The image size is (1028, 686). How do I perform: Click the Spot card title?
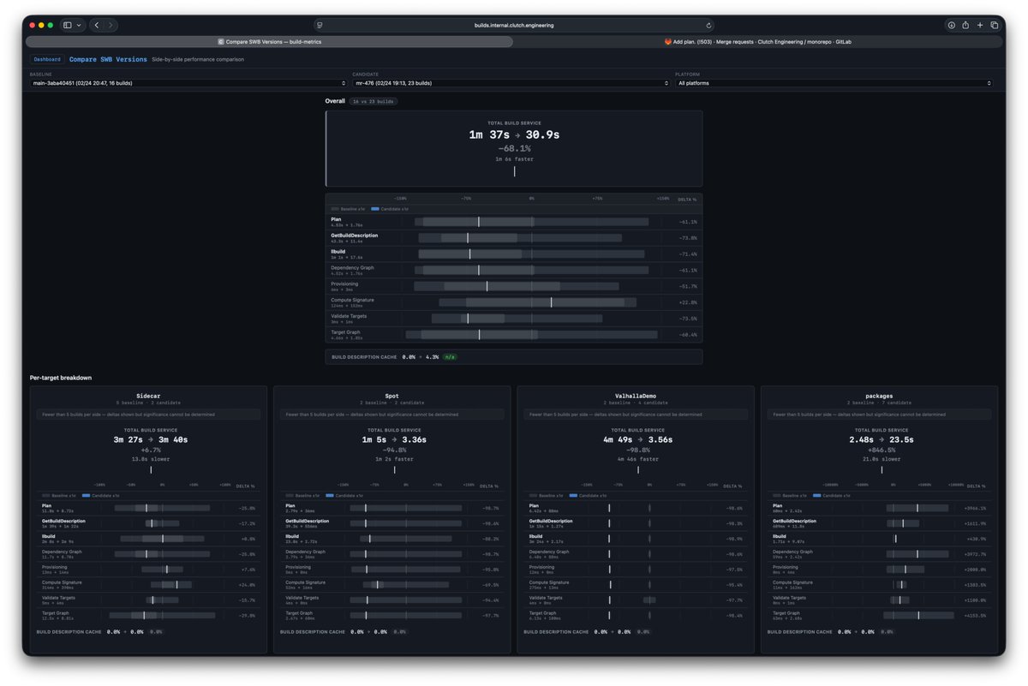point(392,396)
